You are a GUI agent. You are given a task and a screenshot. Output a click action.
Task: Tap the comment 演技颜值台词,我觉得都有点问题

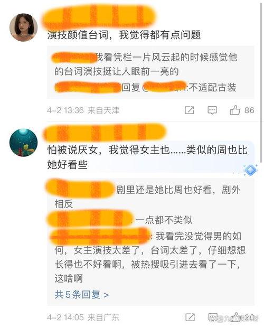click(124, 35)
